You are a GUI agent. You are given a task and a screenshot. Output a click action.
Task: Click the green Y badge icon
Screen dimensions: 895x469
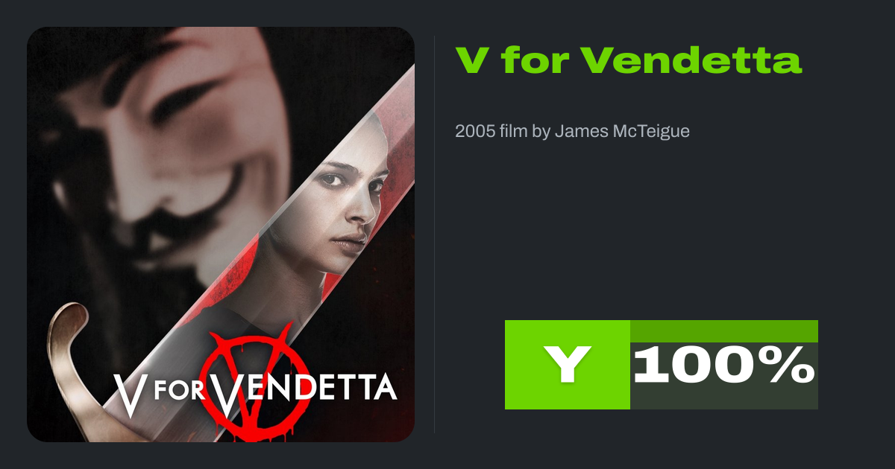tap(567, 365)
